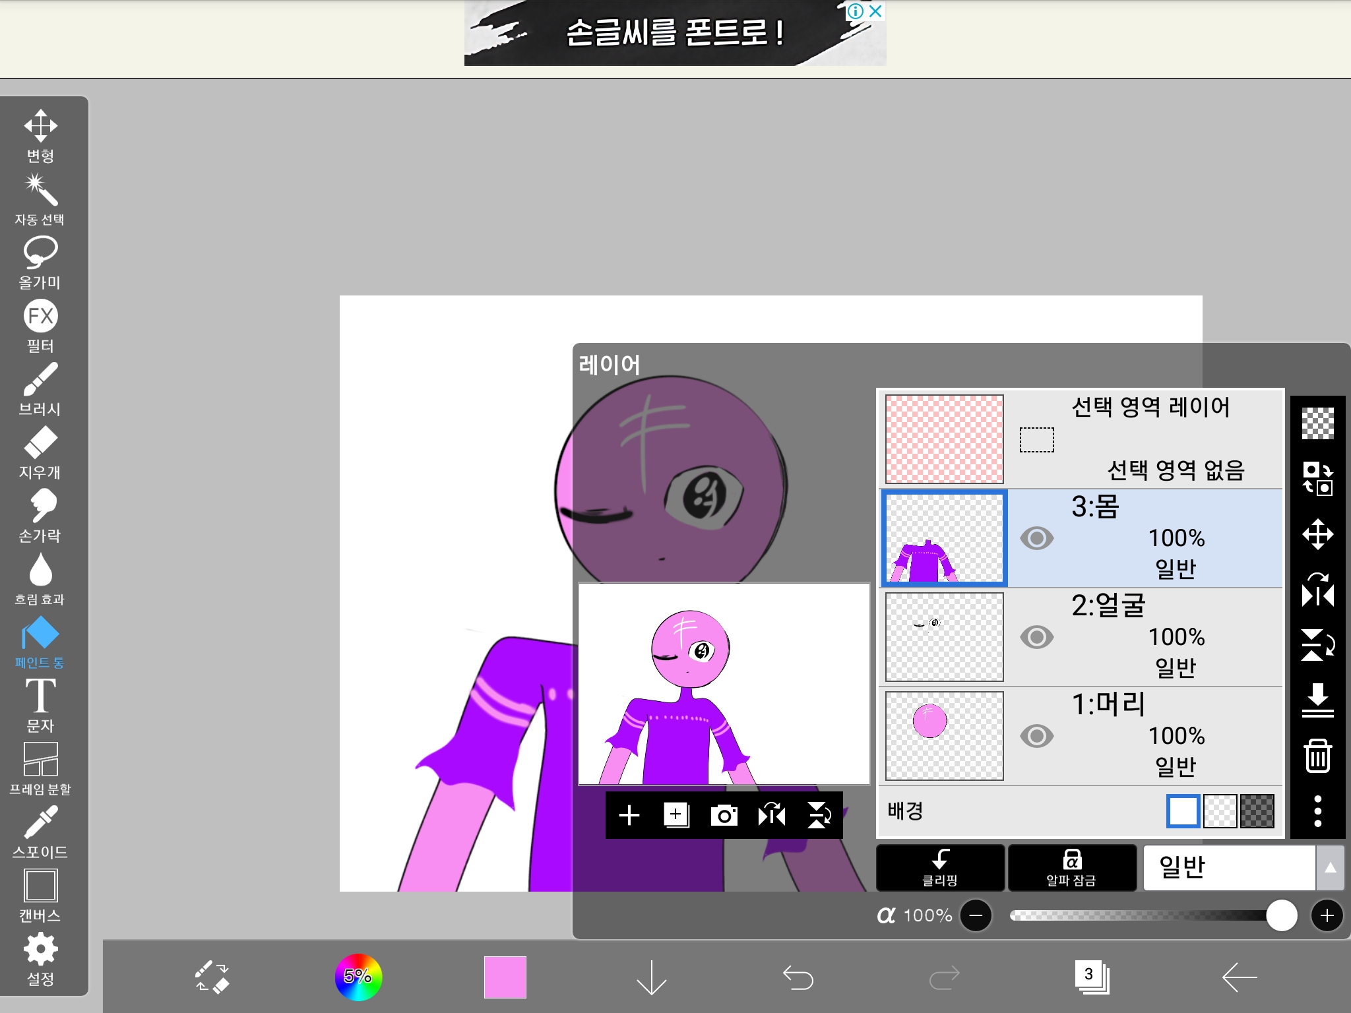Delete layer with trash icon
1351x1013 pixels.
click(x=1318, y=756)
